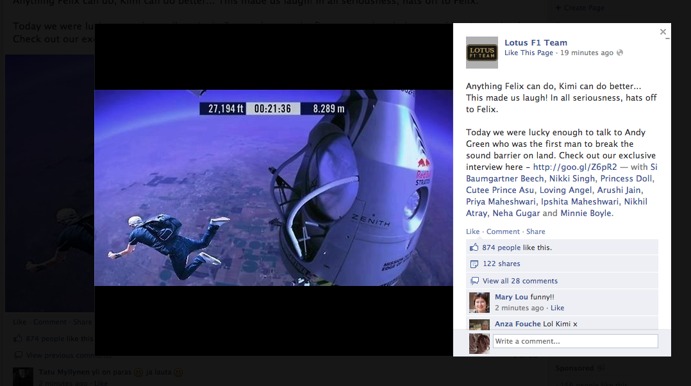
Task: Click the thumbs-up icon beside 874 people
Action: (x=474, y=248)
